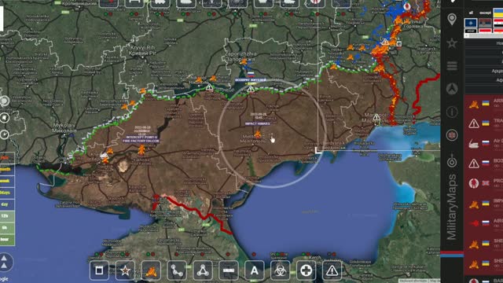
Task: Open the warning event row labeled 'TRA'
Action: [x=483, y=123]
